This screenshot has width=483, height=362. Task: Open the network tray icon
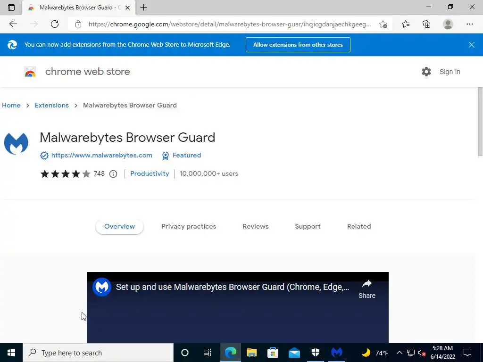pyautogui.click(x=411, y=353)
